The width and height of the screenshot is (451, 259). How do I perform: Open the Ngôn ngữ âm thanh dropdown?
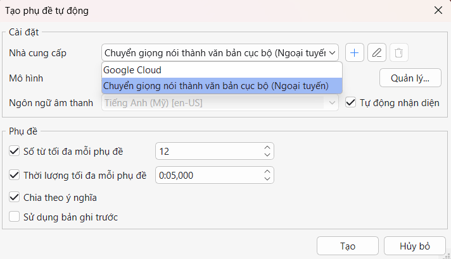pos(220,103)
